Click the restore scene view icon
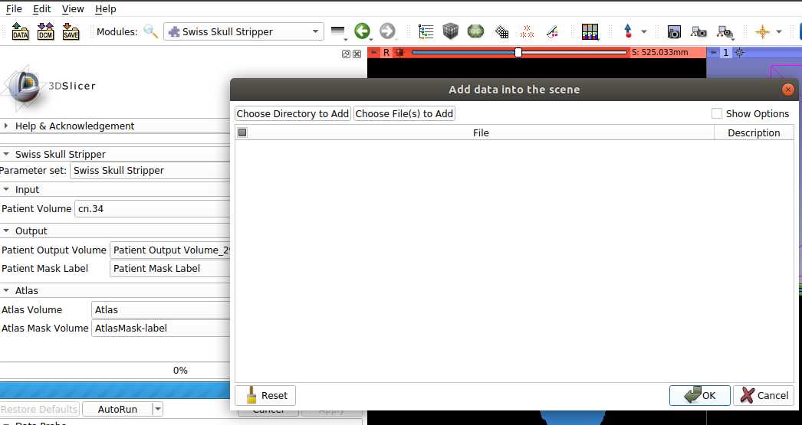The width and height of the screenshot is (802, 425). coord(725,32)
